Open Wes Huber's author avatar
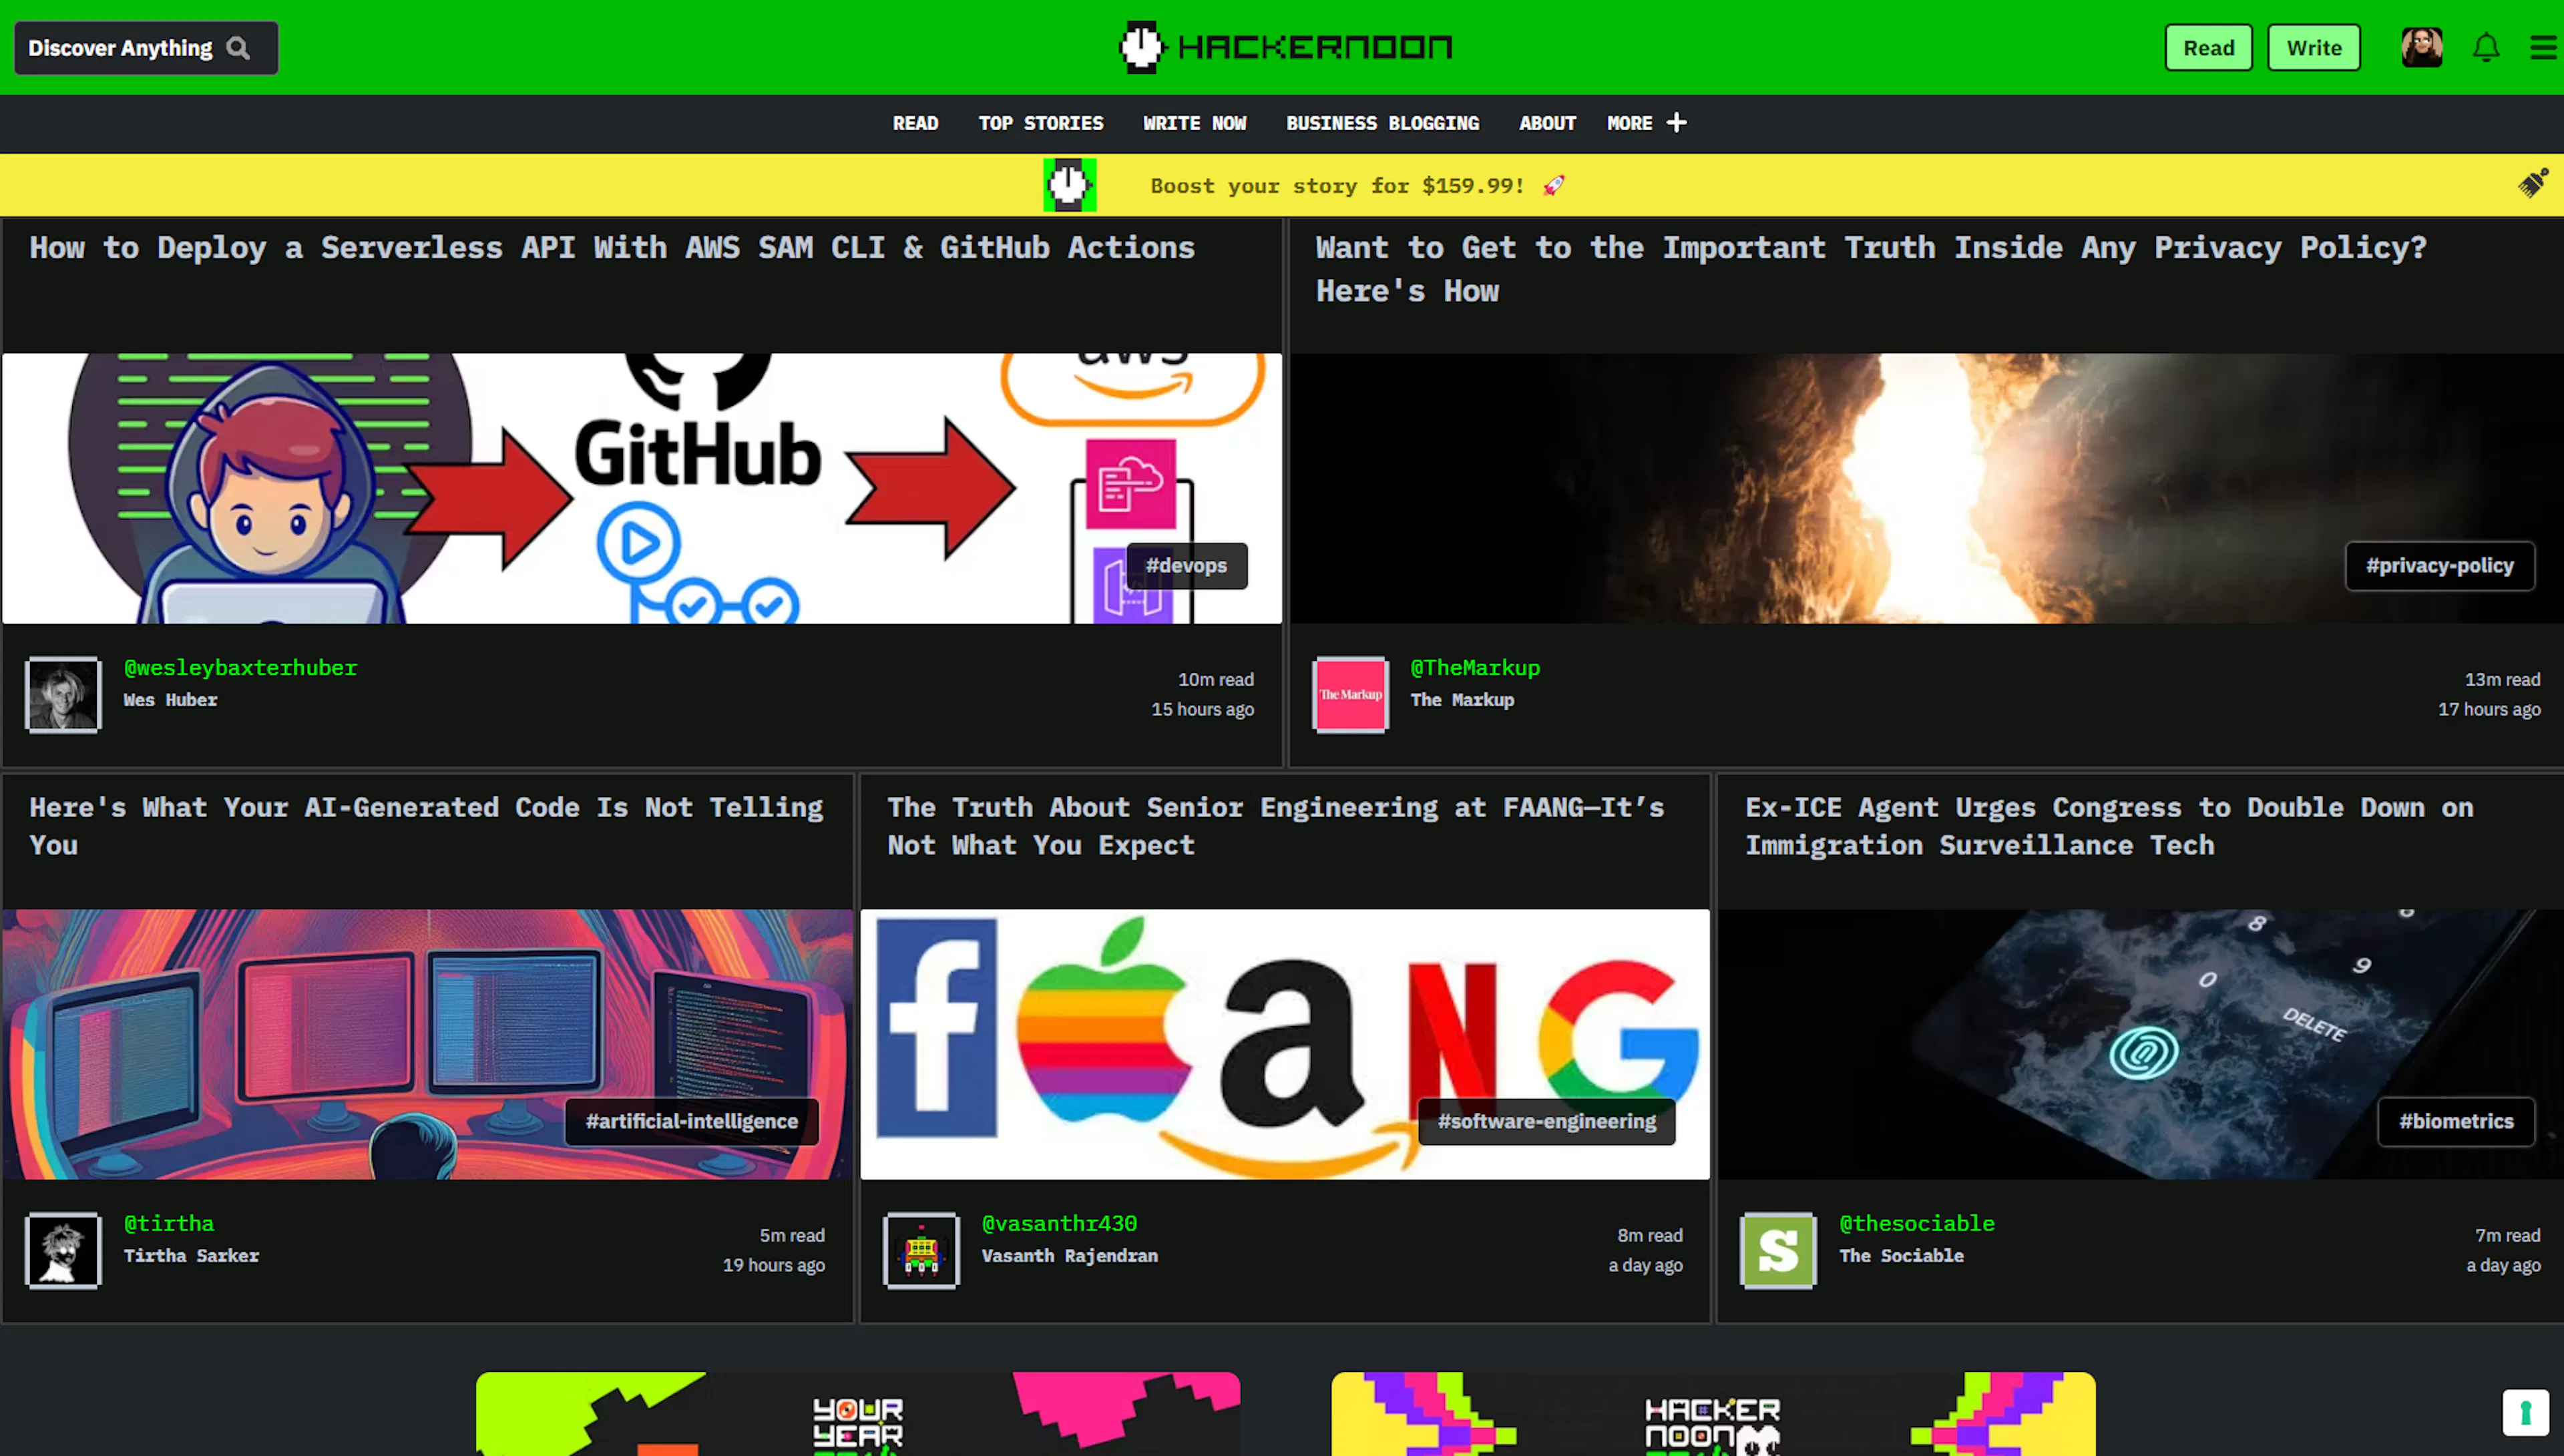2564x1456 pixels. (63, 694)
